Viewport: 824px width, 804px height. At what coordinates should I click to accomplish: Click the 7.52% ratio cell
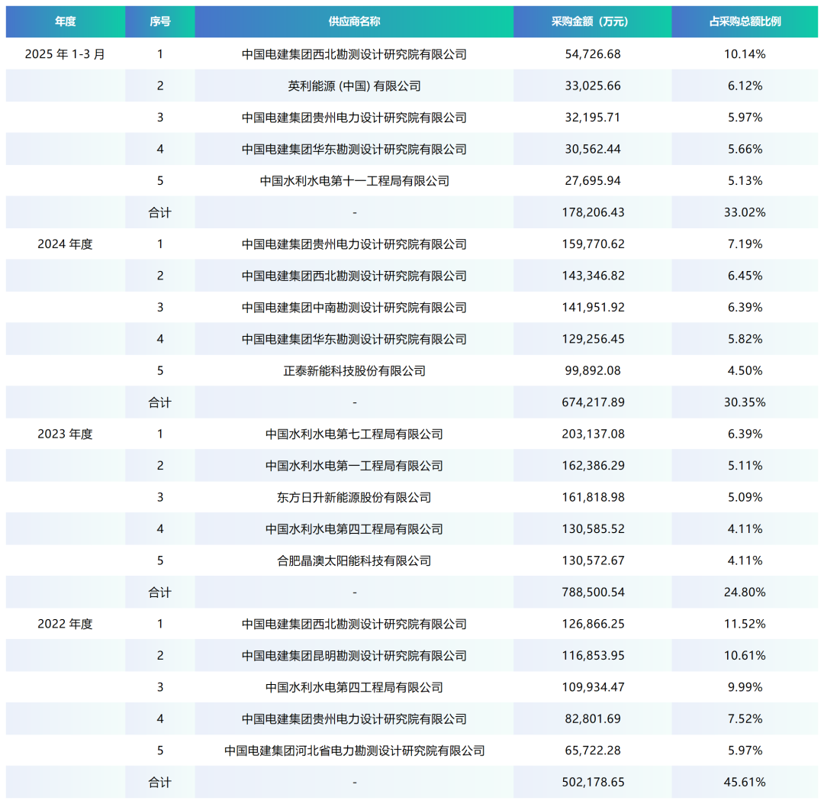click(745, 718)
